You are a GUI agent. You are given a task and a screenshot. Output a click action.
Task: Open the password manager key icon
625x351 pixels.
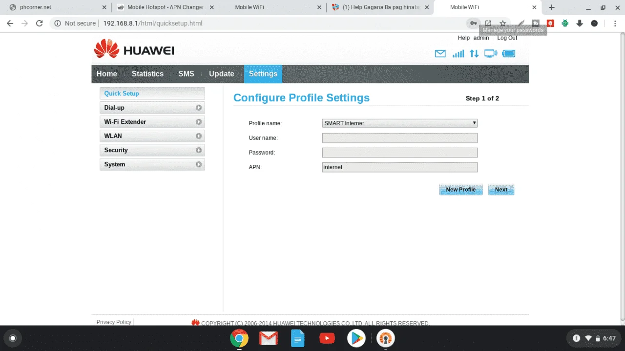click(473, 23)
